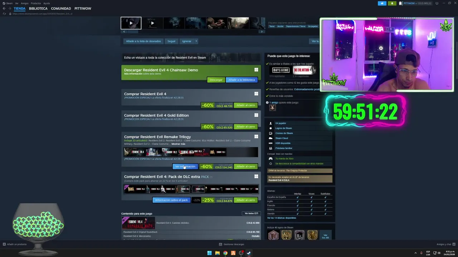Click Información sobre el pack button

pos(171,200)
